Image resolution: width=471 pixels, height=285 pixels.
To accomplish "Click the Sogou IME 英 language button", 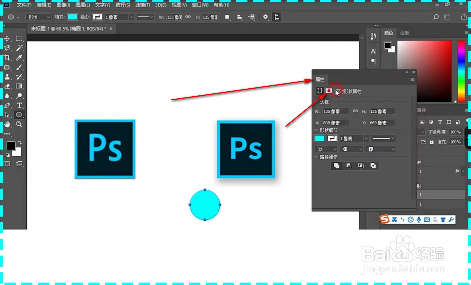I will (394, 220).
